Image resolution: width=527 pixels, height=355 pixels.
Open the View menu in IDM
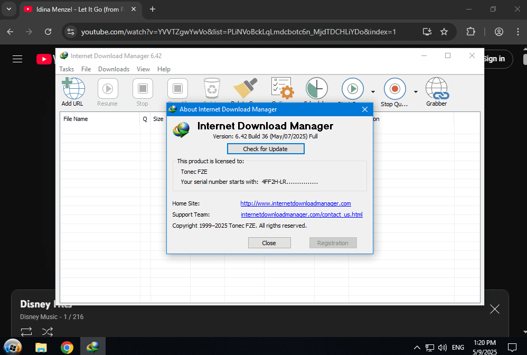click(143, 69)
